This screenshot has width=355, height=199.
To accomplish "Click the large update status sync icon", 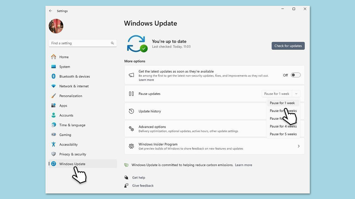I will point(137,44).
